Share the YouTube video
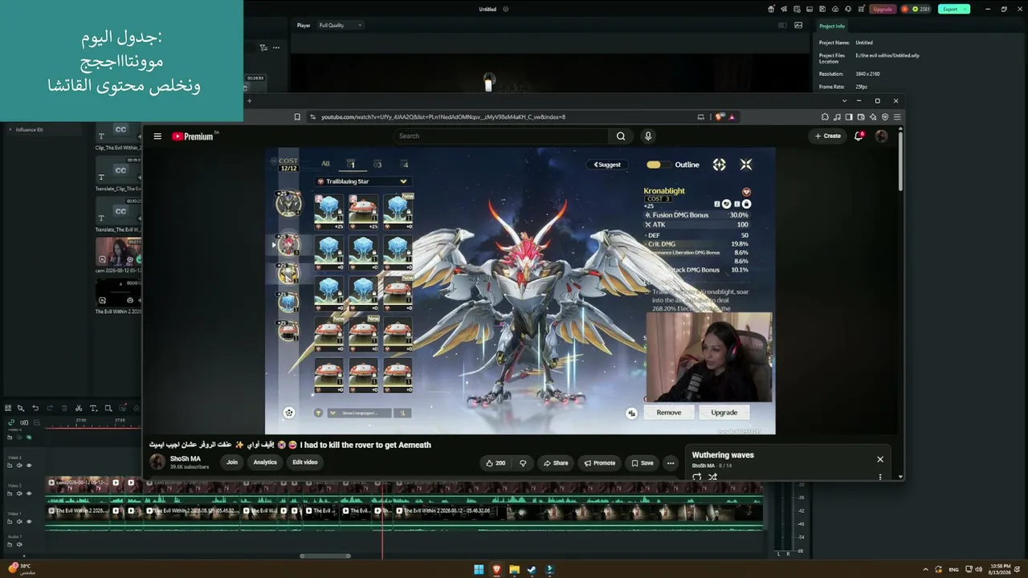1028x578 pixels. pyautogui.click(x=556, y=463)
